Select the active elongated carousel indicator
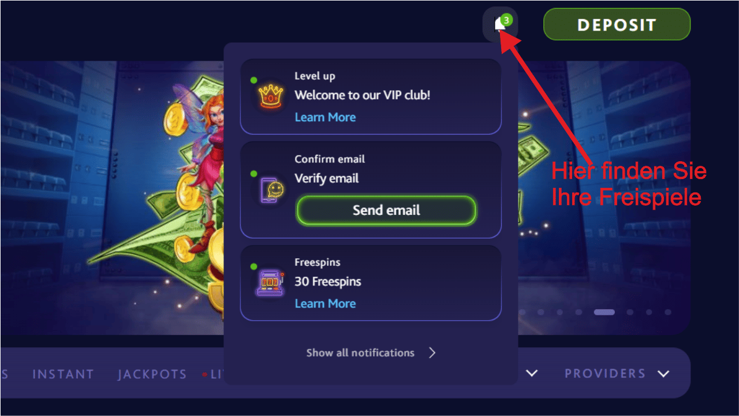 [604, 312]
